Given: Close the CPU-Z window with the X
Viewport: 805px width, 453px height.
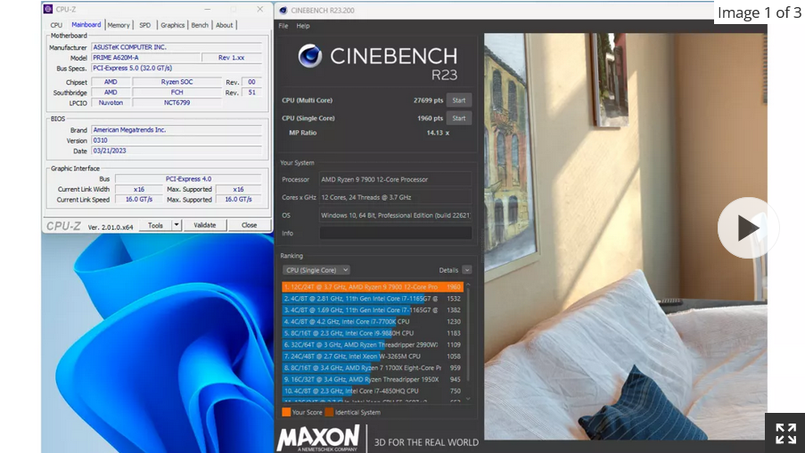Looking at the screenshot, I should pos(259,9).
